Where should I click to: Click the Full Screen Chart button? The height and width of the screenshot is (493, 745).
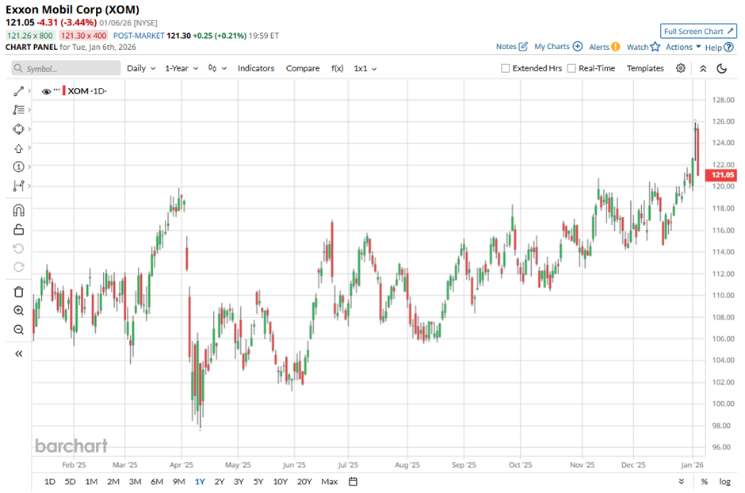698,32
